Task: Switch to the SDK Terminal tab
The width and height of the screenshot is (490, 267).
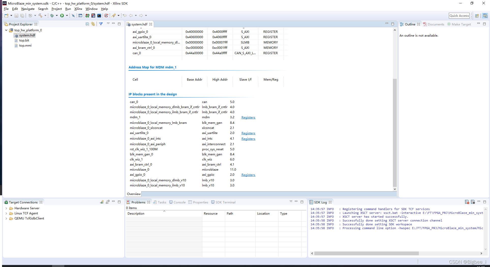Action: tap(223, 202)
